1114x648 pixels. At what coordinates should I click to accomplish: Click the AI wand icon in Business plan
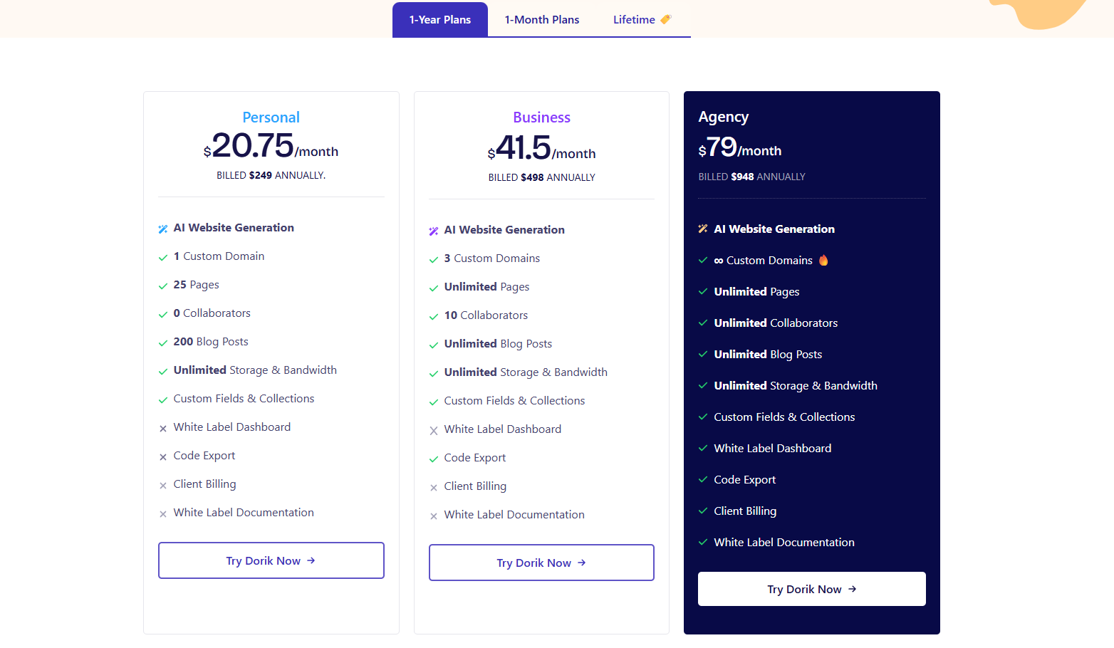434,231
